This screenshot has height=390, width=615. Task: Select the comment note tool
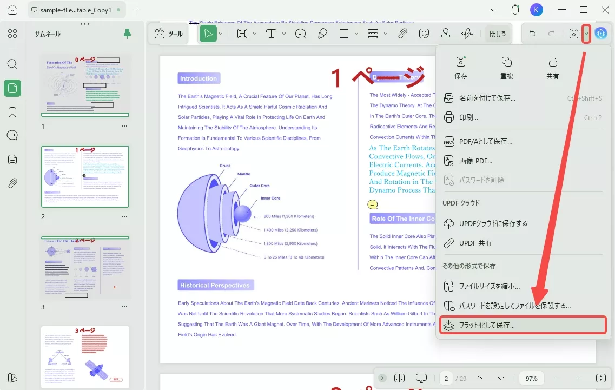301,34
